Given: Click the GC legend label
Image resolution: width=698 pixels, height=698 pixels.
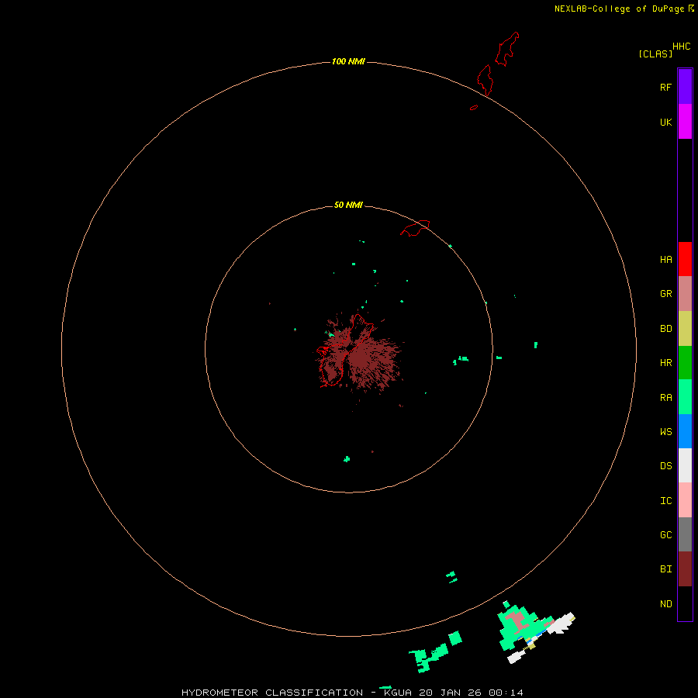Looking at the screenshot, I should tap(666, 534).
